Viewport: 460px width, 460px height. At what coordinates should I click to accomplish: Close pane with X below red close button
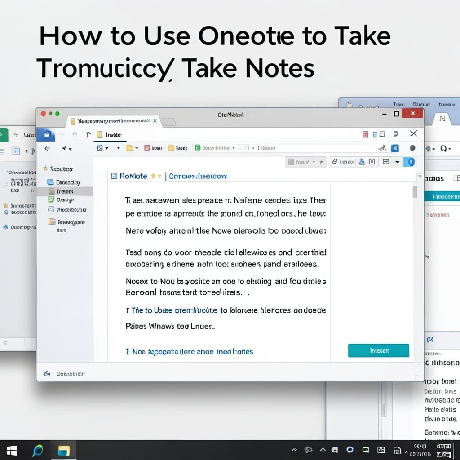(413, 133)
